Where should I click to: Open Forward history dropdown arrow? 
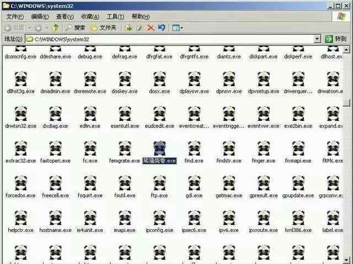[47, 28]
